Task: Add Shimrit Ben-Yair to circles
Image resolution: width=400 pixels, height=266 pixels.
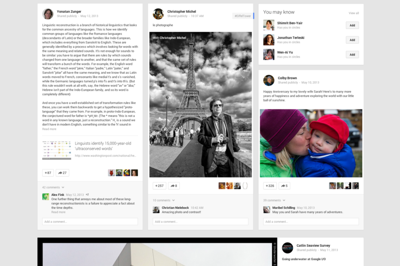Action: pos(352,25)
